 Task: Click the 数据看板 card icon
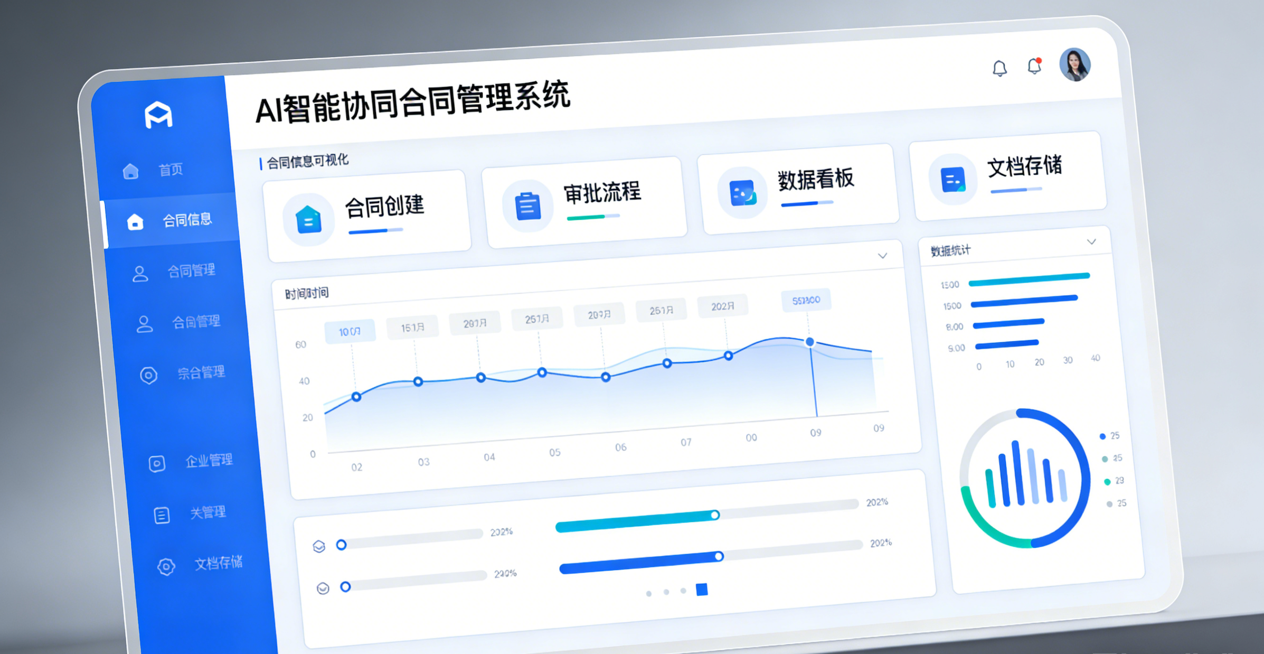[742, 193]
